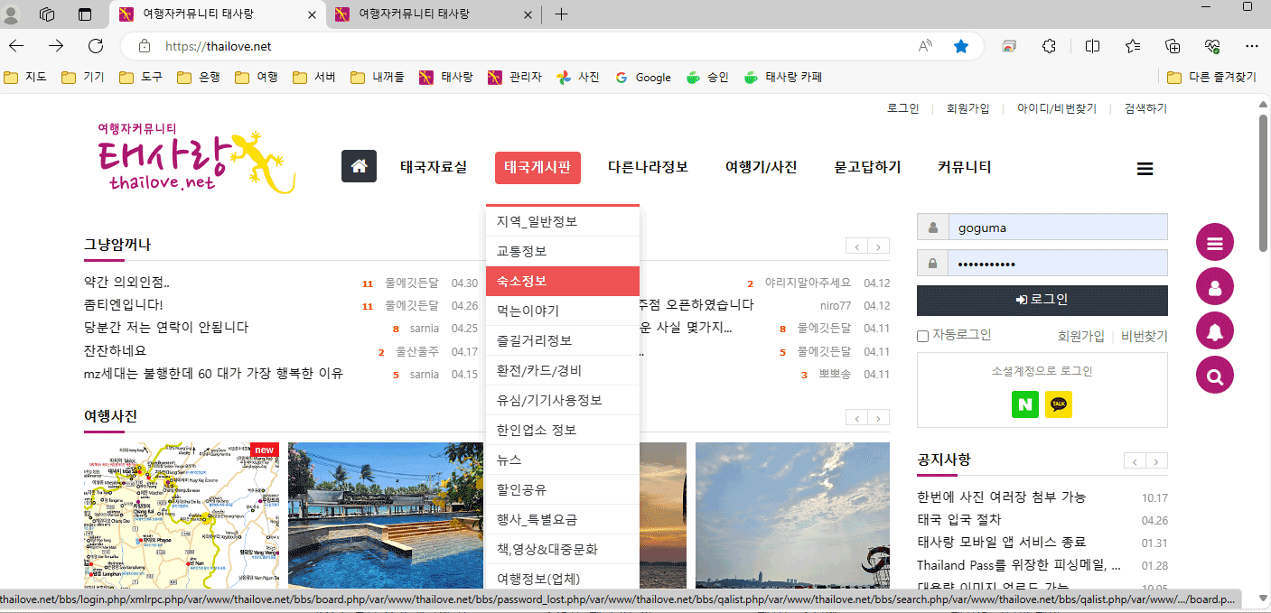This screenshot has width=1271, height=613.
Task: Open the pink floating user profile icon
Action: pyautogui.click(x=1214, y=287)
